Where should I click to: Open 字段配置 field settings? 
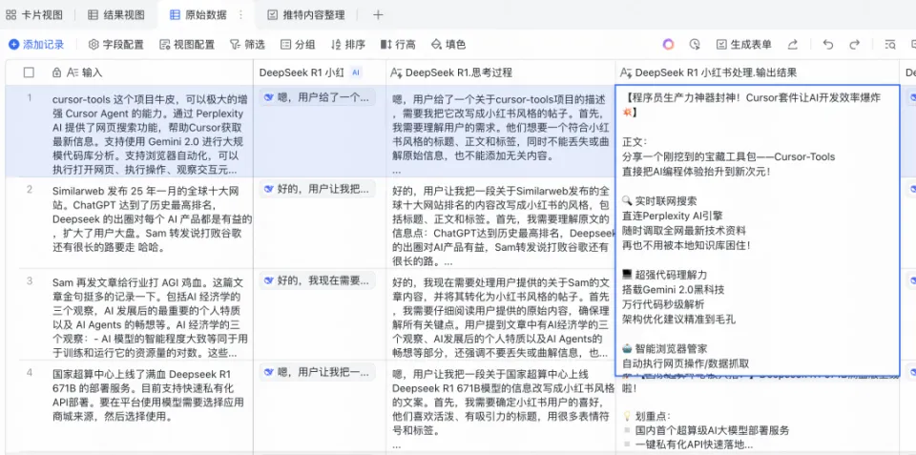[x=116, y=45]
